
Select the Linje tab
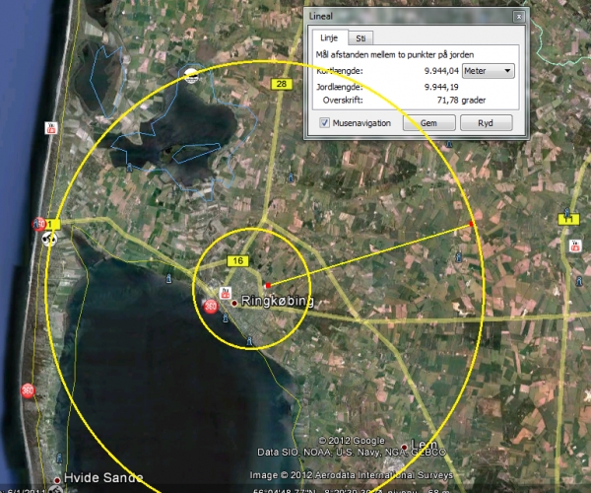[325, 37]
